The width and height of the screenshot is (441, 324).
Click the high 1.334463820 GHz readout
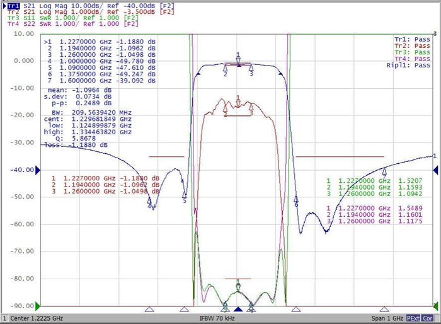click(88, 132)
